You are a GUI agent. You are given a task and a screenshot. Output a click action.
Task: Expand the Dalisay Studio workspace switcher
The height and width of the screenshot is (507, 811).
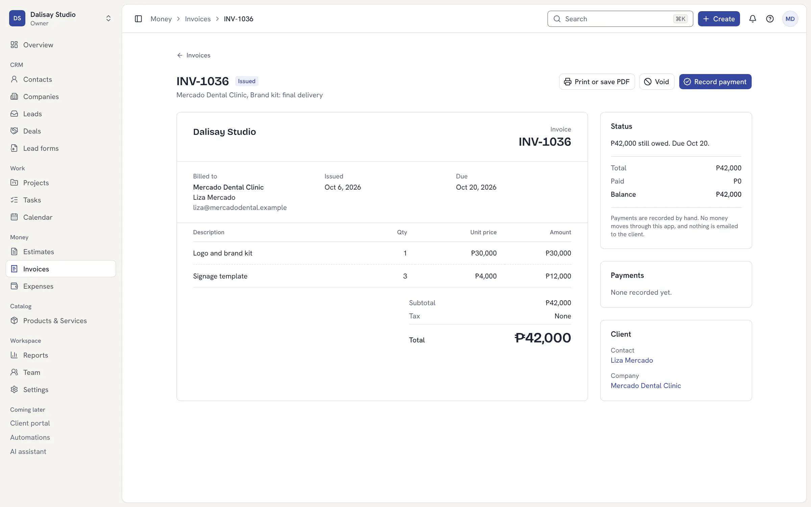click(x=61, y=18)
